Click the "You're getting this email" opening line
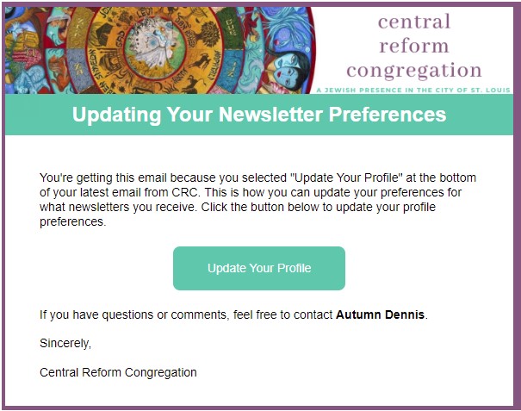 tap(103, 178)
